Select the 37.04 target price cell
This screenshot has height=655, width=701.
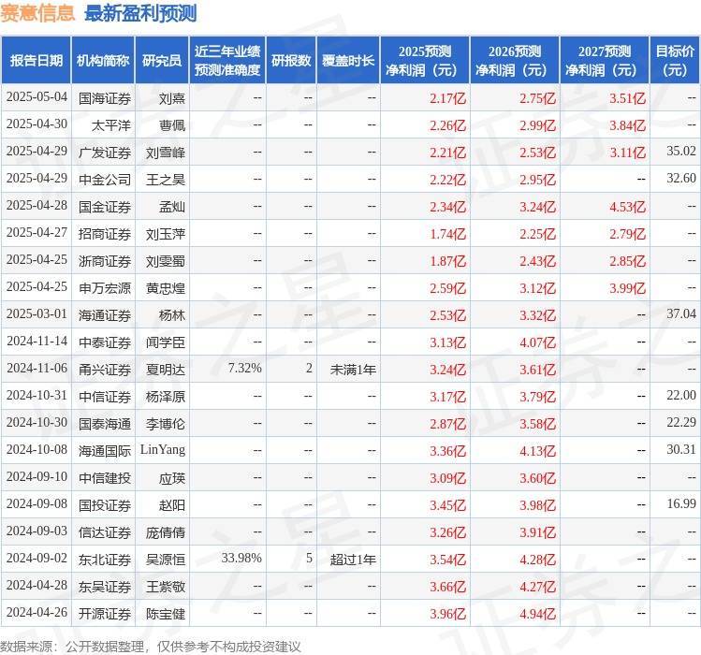click(x=679, y=314)
